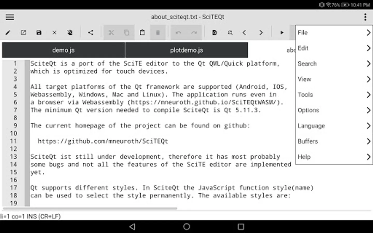
Task: Expand Help submenu chevron
Action: [x=369, y=157]
